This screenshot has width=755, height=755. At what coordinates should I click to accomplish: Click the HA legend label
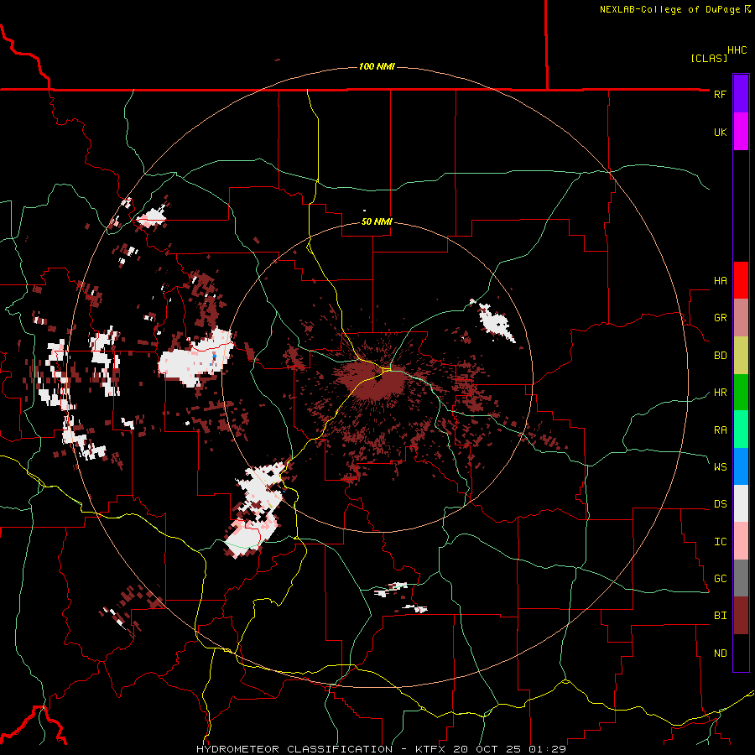click(720, 281)
